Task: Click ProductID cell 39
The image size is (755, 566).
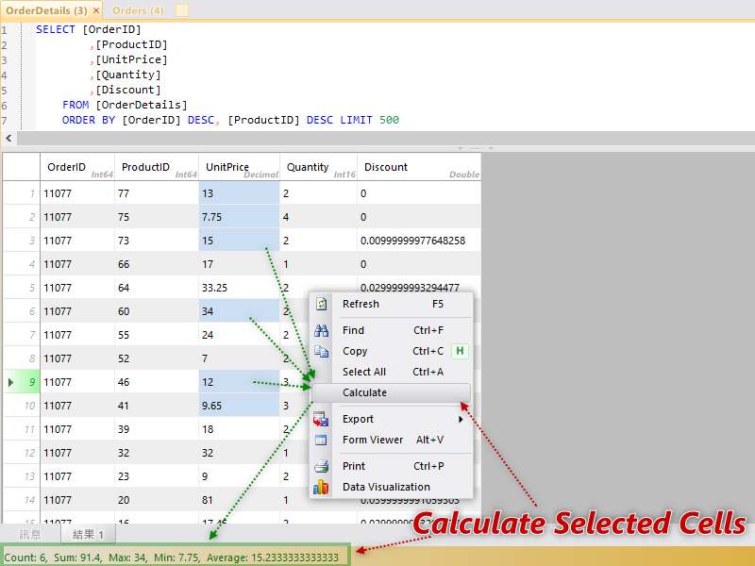Action: [x=157, y=429]
